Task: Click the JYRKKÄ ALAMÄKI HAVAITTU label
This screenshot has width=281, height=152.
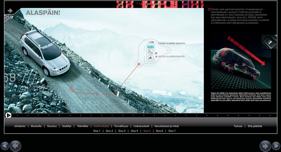Action: pos(172,43)
